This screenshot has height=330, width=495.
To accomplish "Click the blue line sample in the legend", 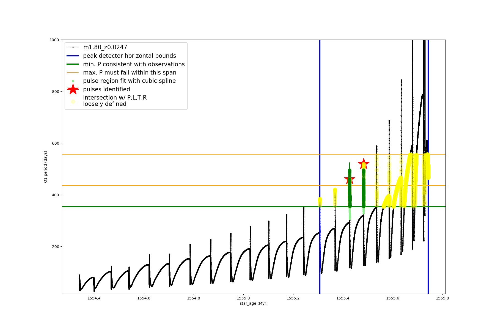I will click(73, 56).
